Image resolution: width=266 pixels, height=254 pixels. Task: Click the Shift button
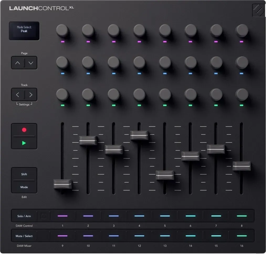24,174
